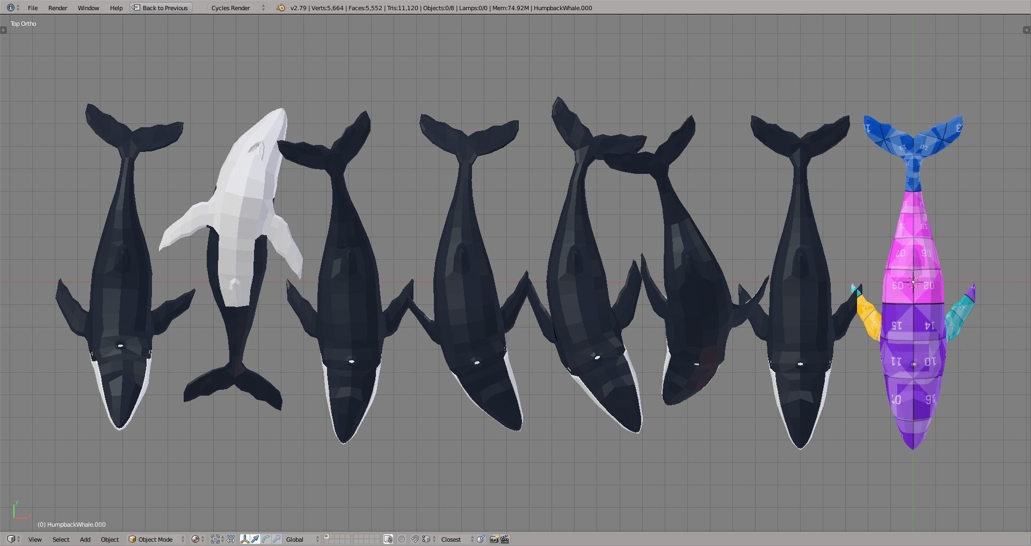Open the Select menu in viewport header
Image resolution: width=1031 pixels, height=546 pixels.
coord(61,539)
